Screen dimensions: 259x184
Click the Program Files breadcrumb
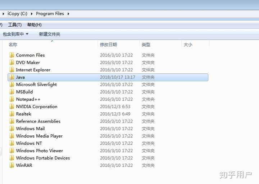pos(50,14)
